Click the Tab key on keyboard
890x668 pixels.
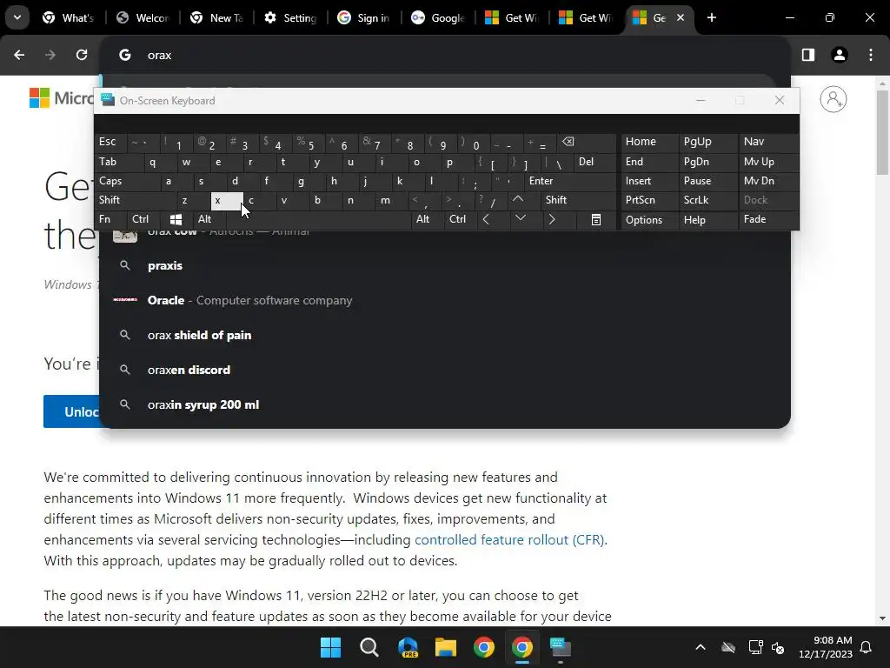118,162
